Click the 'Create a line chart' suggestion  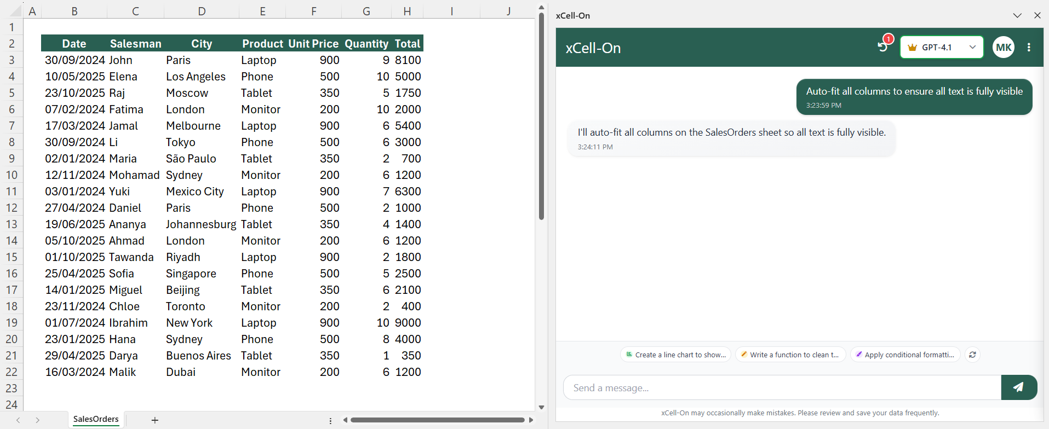point(675,355)
